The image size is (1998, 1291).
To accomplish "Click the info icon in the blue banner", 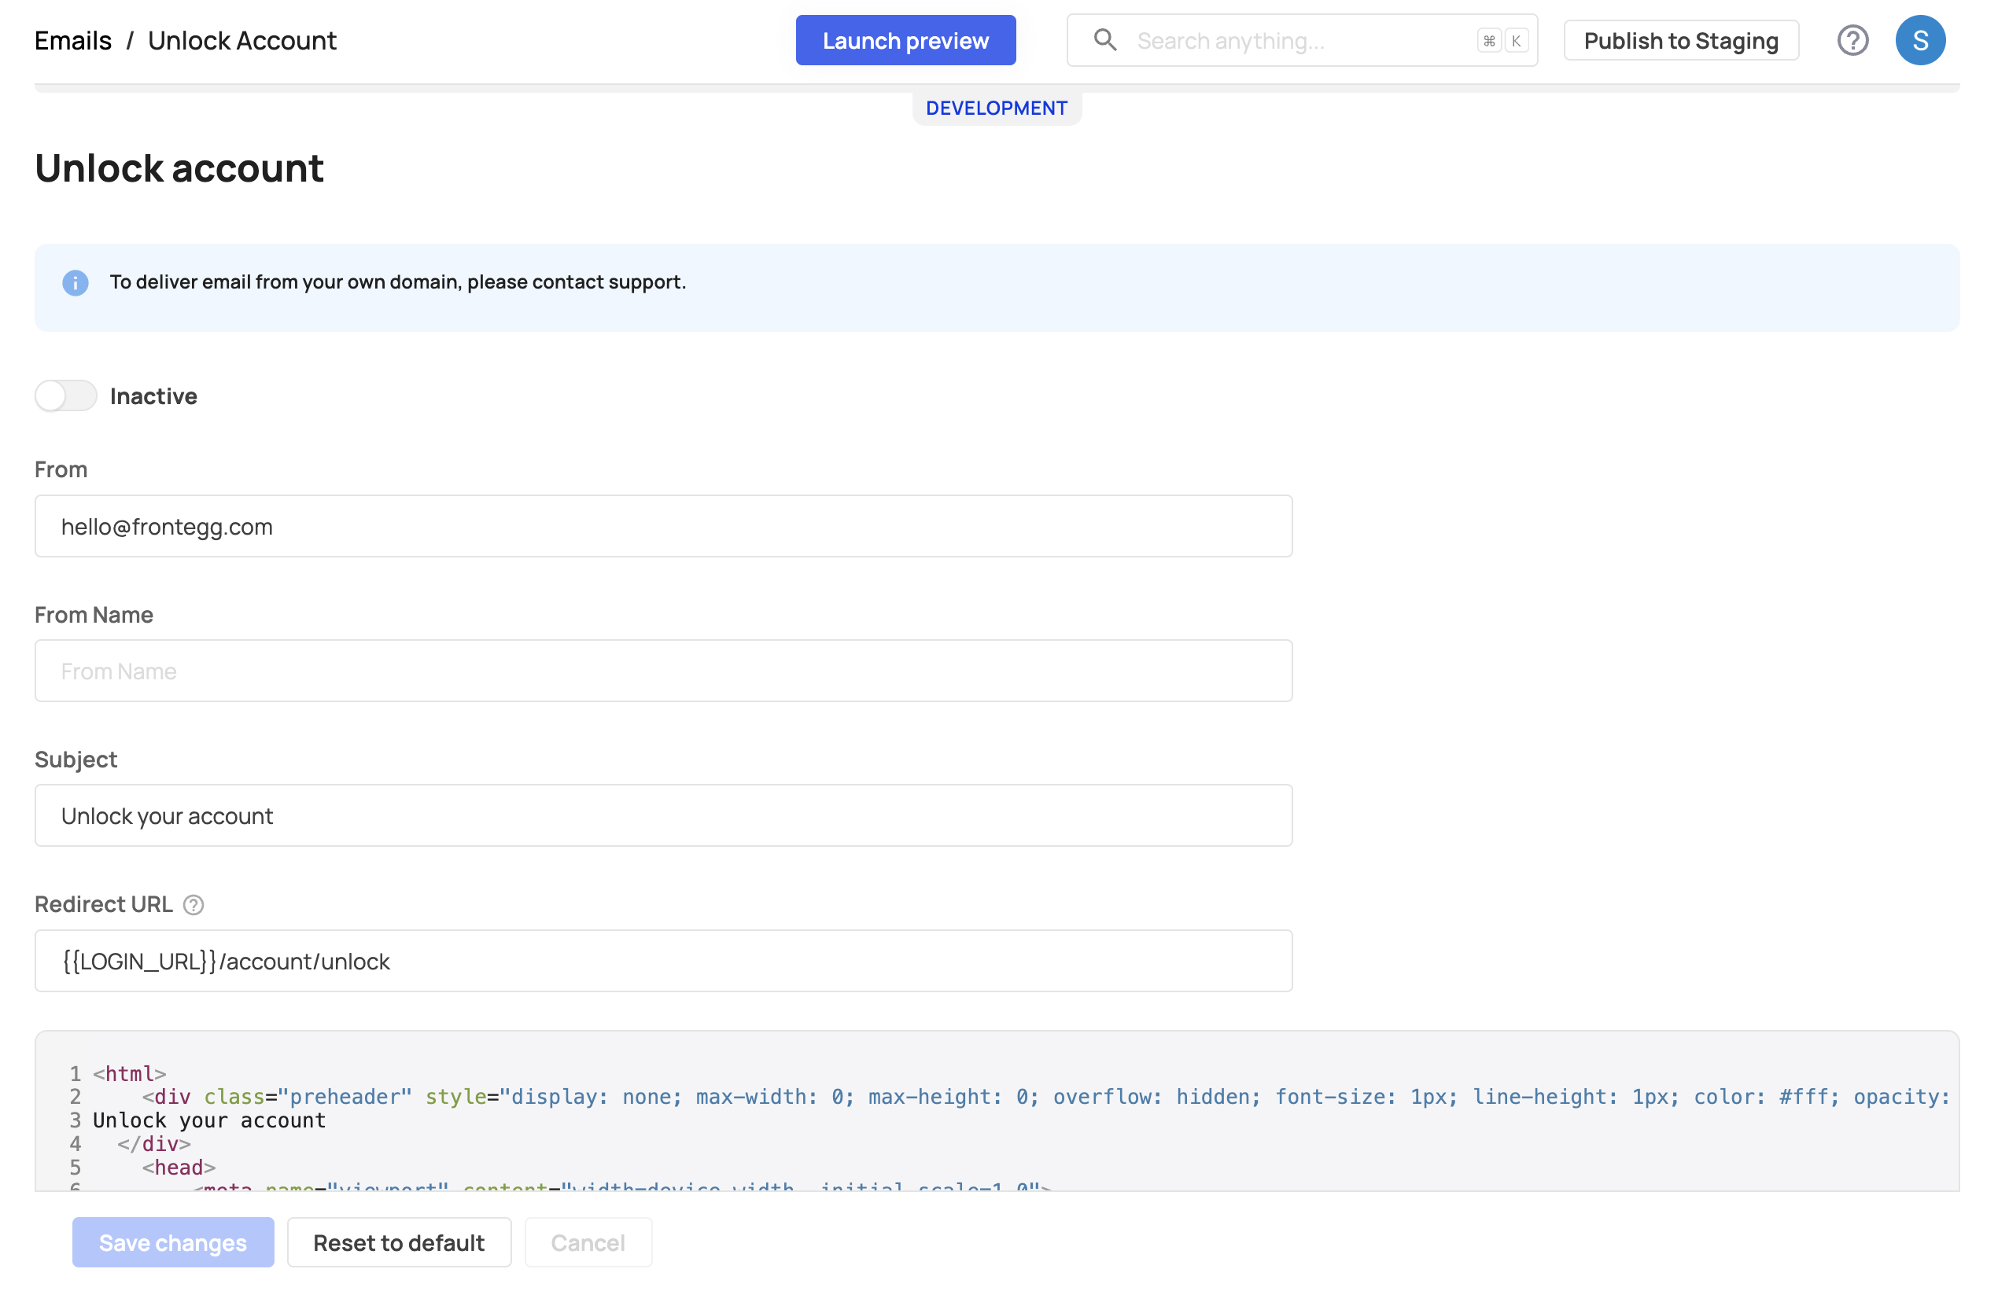I will tap(76, 282).
